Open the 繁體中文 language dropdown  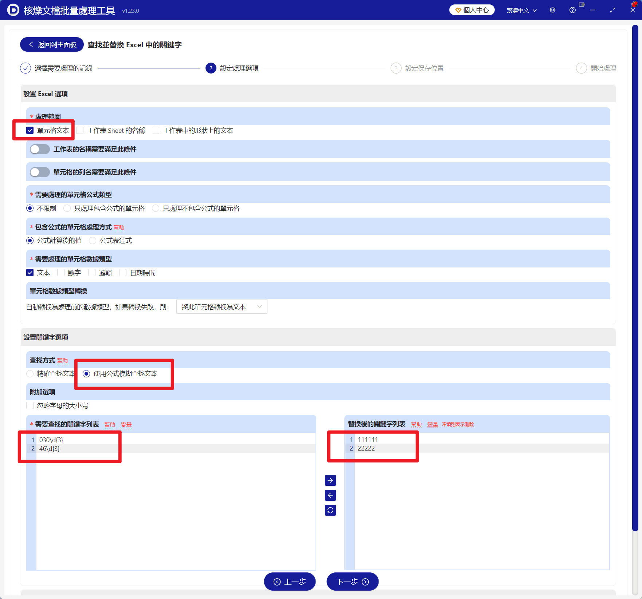point(522,10)
